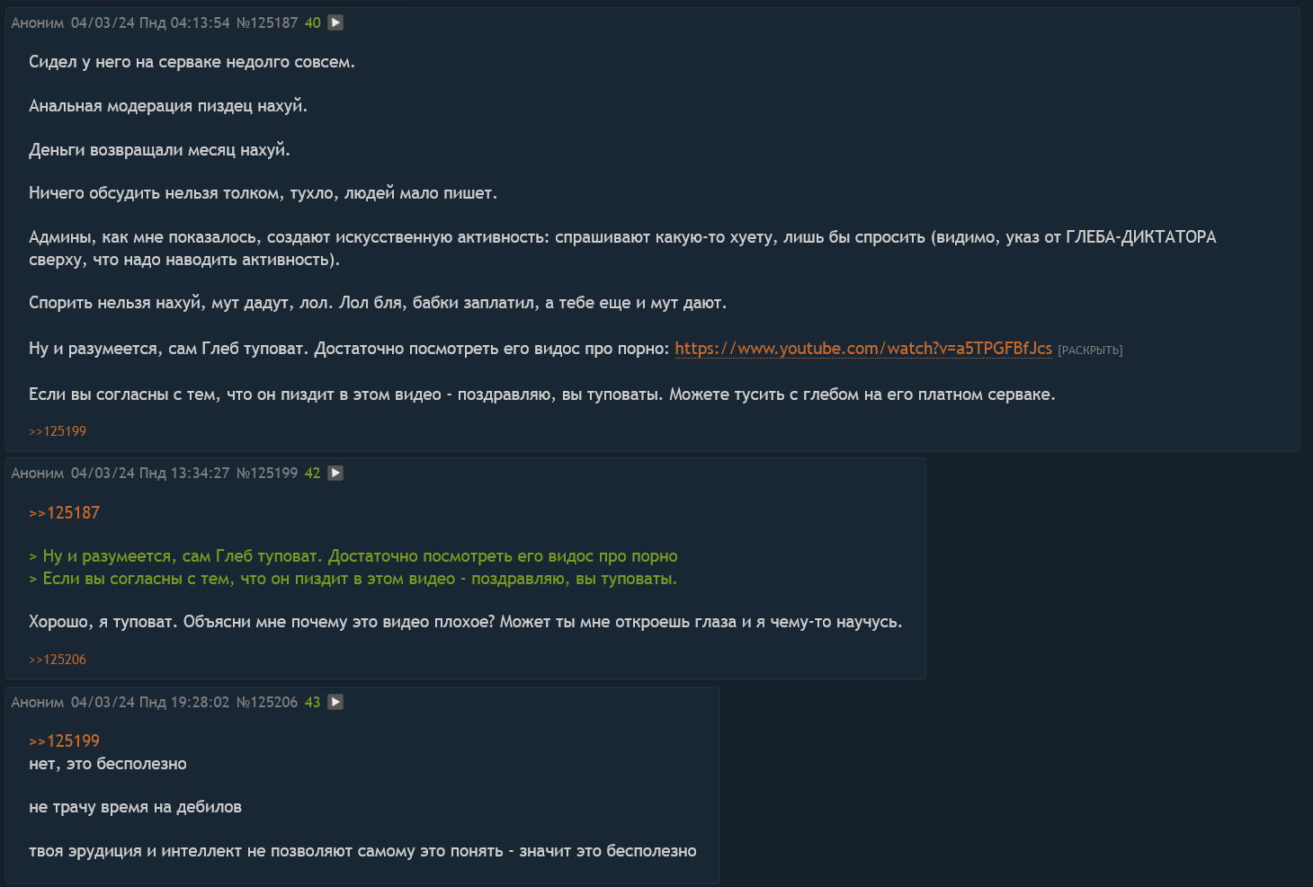
Task: Click the play-arrow menu icon on post №125187
Action: [x=335, y=22]
